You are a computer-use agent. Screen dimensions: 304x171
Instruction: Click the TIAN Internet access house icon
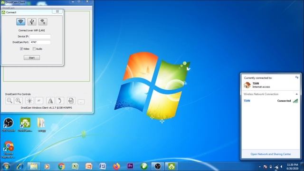tap(247, 85)
